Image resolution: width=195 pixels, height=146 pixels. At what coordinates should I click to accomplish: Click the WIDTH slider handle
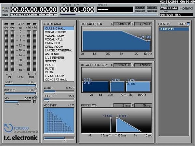[55, 94]
